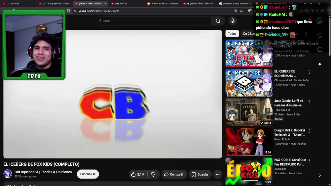Switch to the pokemon espada y escudo tab
The height and width of the screenshot is (186, 331).
(x=235, y=4)
